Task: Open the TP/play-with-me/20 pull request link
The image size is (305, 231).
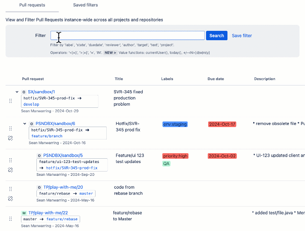Action: pos(63,187)
